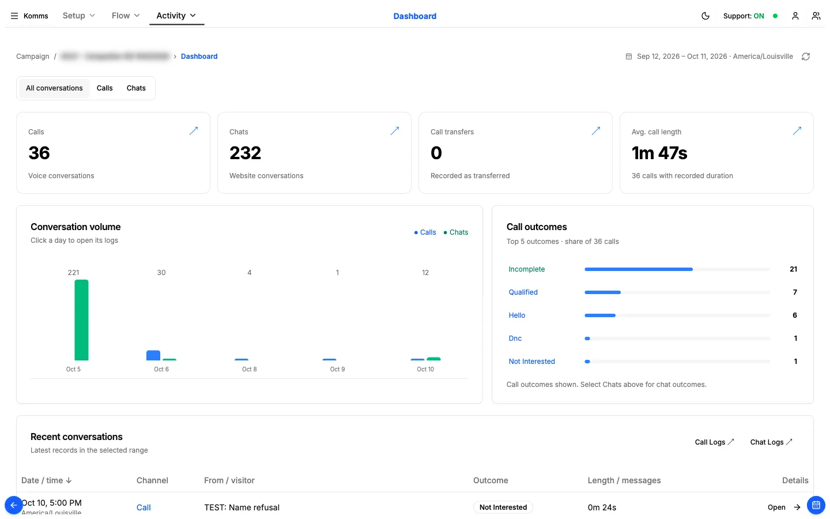Screen dimensions: 830x519
Task: Expand the Activity dropdown menu
Action: (x=176, y=16)
